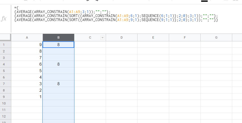Screen dimensions: 242x123
Task: Click cell A8 containing 2
Action: click(27, 90)
